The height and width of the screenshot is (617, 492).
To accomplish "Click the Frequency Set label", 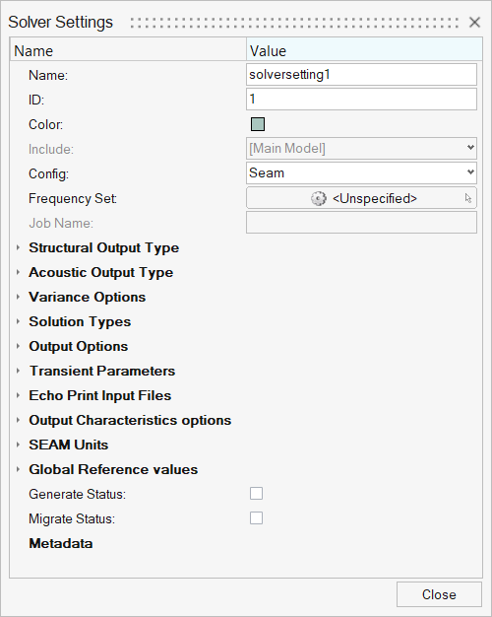I will coord(73,198).
